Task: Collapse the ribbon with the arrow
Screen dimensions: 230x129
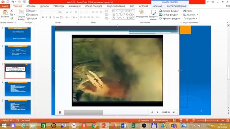Action: tap(227, 23)
